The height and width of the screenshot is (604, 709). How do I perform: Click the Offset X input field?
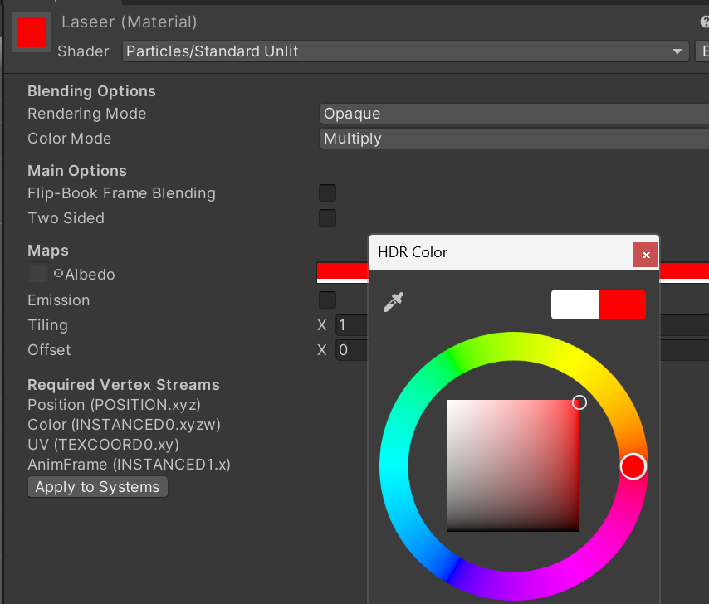tap(352, 349)
